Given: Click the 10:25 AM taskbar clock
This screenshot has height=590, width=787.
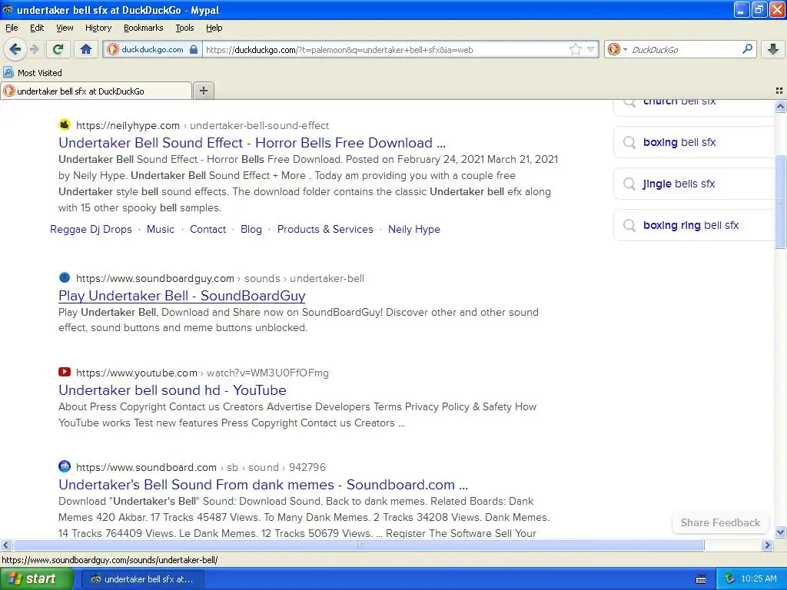Looking at the screenshot, I should [x=759, y=579].
